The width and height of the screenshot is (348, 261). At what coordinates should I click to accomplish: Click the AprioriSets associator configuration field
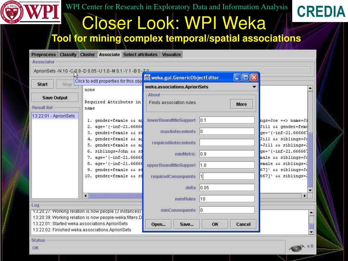pos(172,71)
